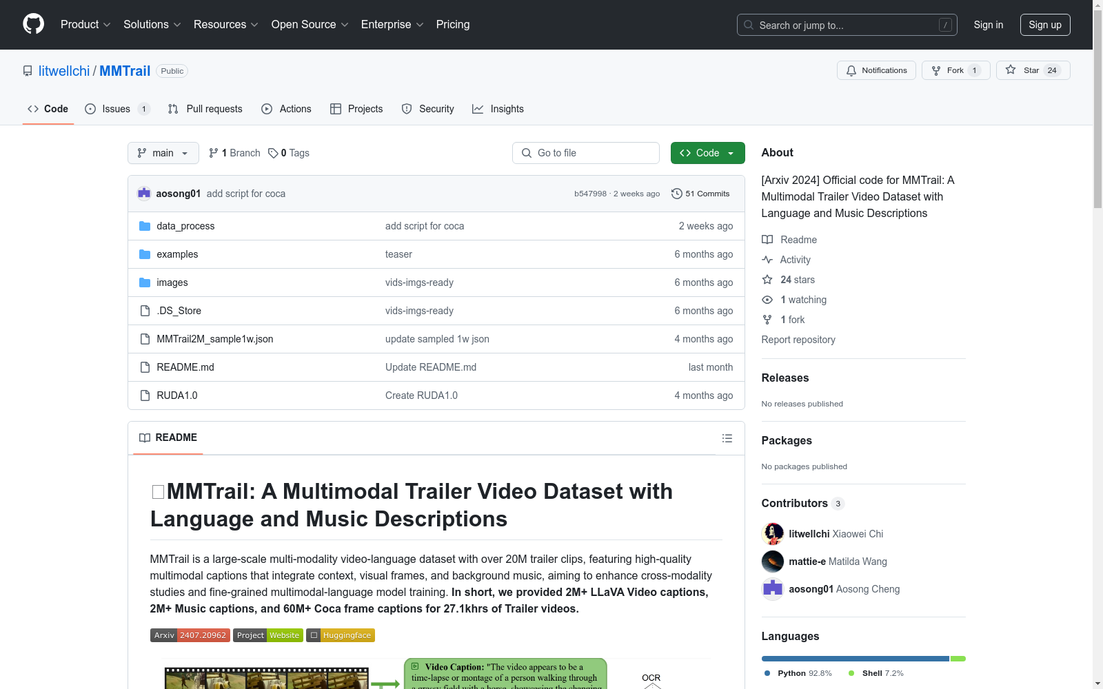Click the Search or jump to field
The image size is (1103, 689).
pos(847,25)
